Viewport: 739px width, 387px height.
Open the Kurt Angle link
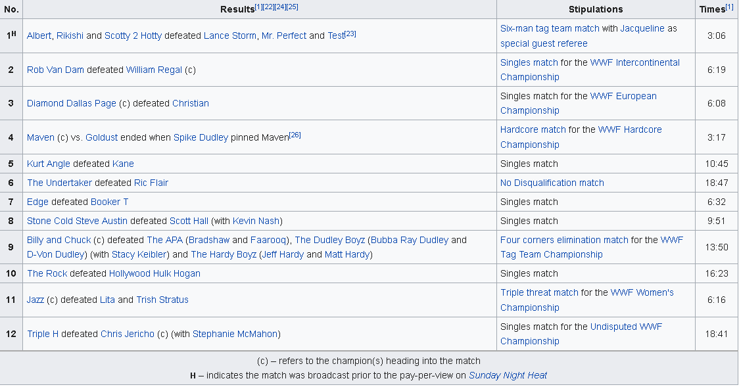click(x=48, y=164)
